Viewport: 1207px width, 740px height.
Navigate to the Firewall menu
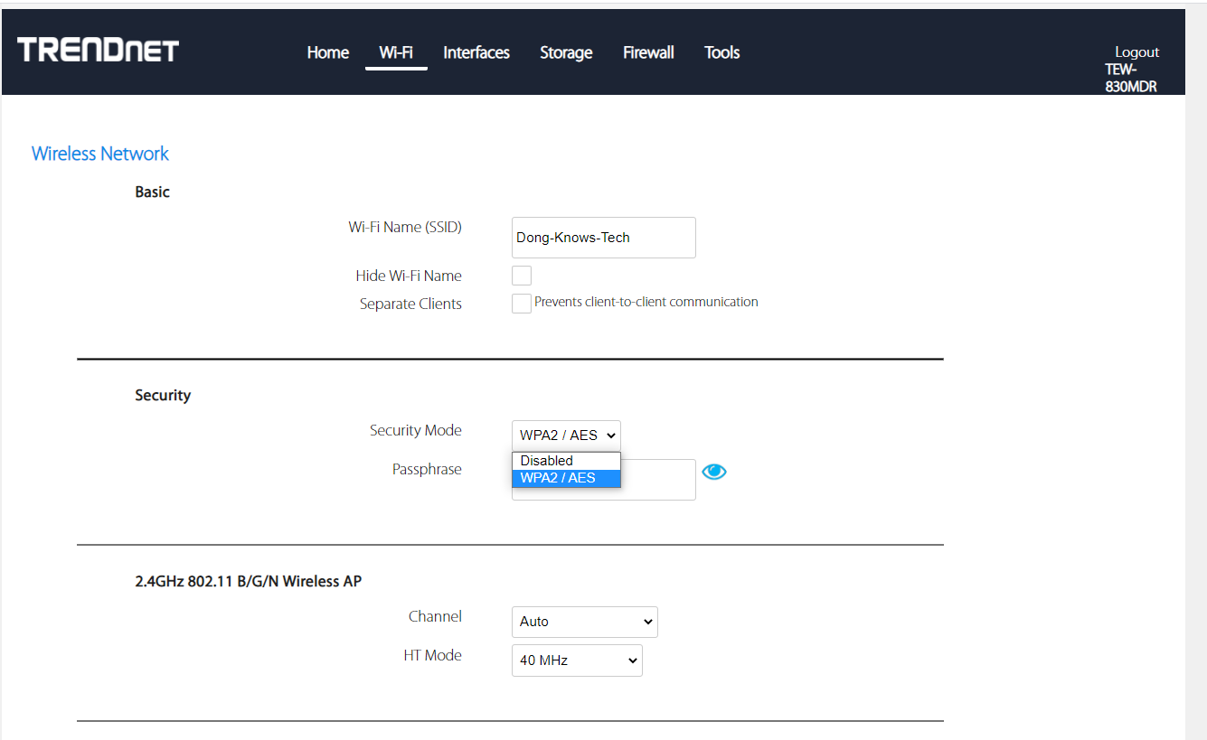coord(648,52)
